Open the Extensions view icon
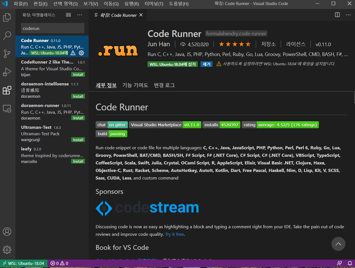The image size is (355, 268). click(7, 90)
